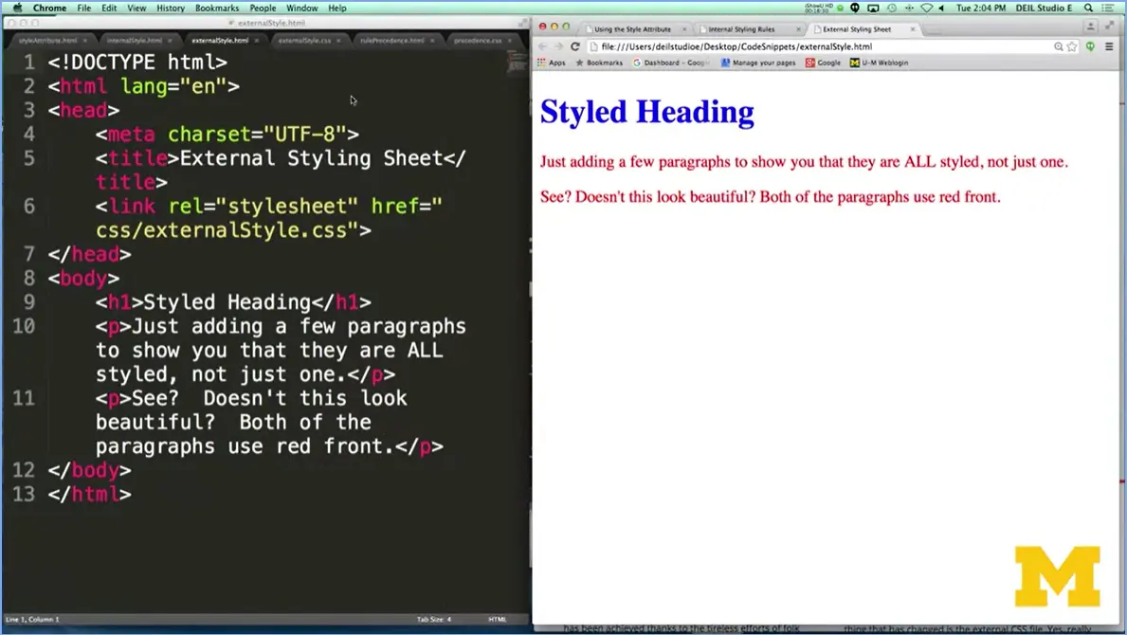The width and height of the screenshot is (1127, 635).
Task: Open the externalStyle.css tab in the editor
Action: click(x=306, y=41)
